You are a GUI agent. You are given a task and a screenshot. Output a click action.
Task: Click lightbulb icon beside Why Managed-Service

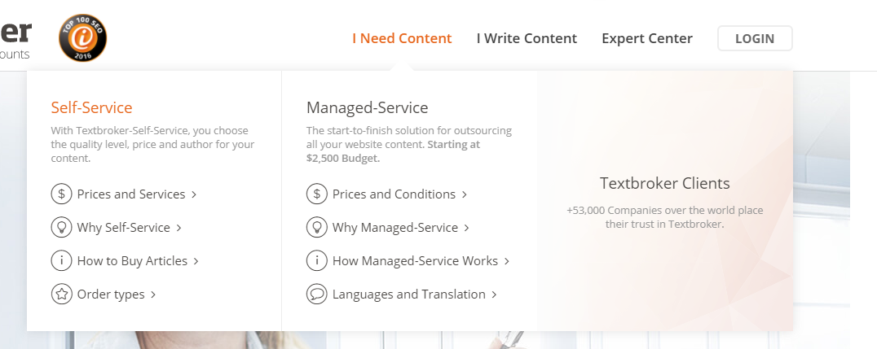coord(316,227)
